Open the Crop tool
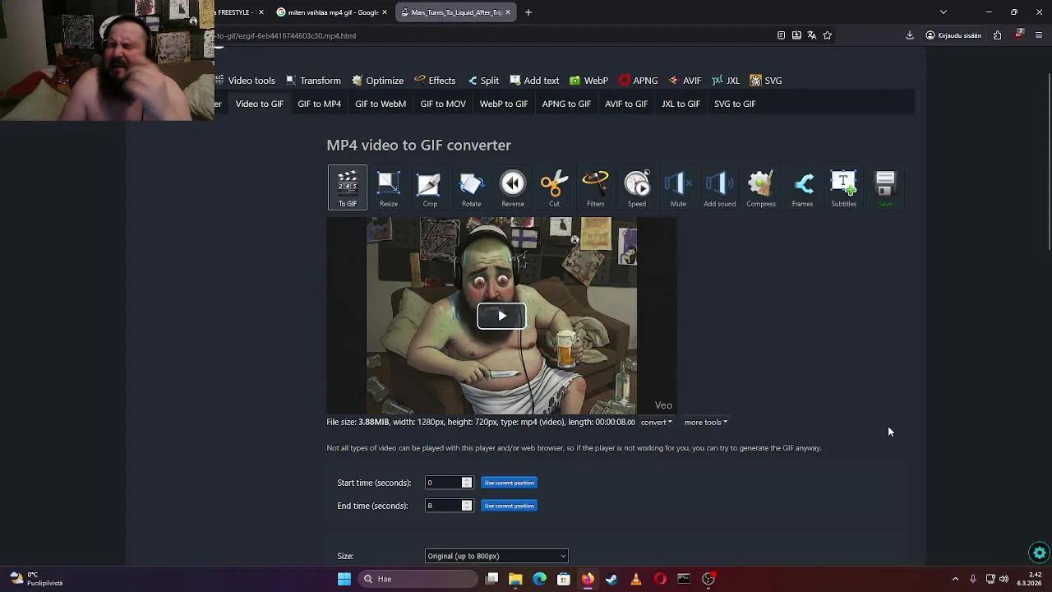This screenshot has width=1052, height=592. (430, 187)
